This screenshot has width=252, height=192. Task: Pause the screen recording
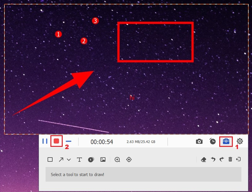(45, 141)
